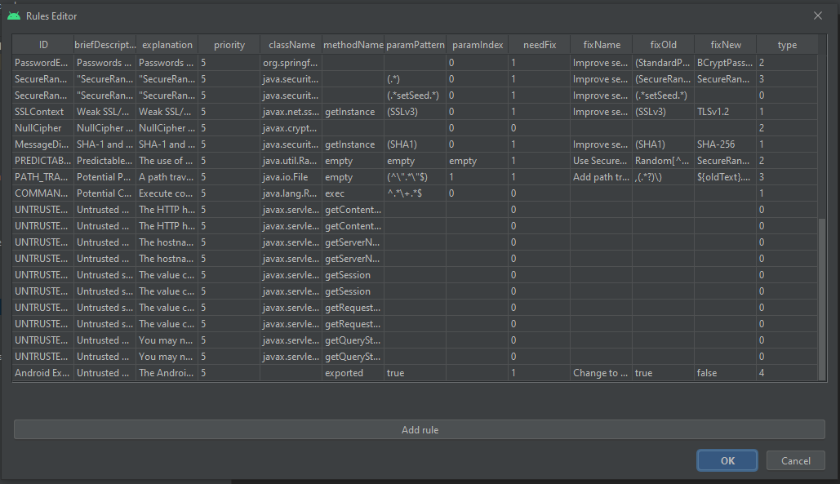Click the 'Weak SSL/...' briefDescription cell
Screen dimensions: 840x484
click(x=105, y=111)
